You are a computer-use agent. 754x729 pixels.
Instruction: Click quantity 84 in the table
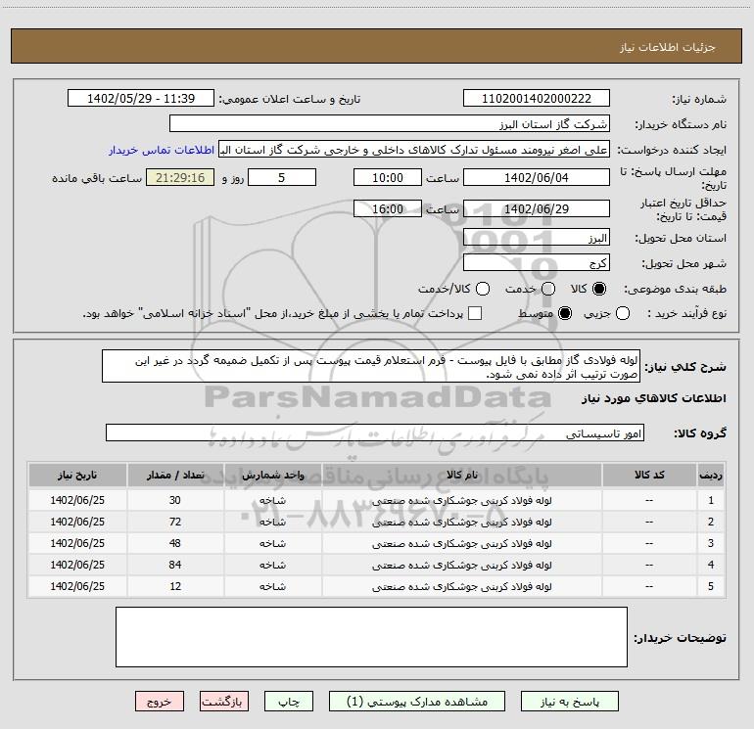[x=175, y=565]
